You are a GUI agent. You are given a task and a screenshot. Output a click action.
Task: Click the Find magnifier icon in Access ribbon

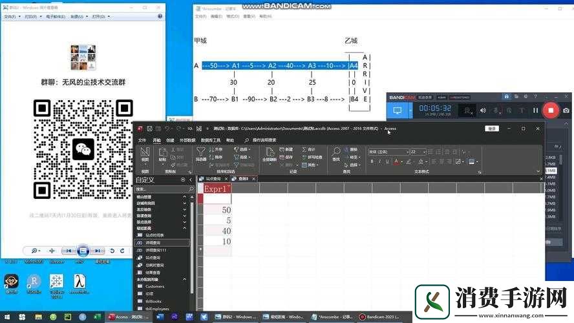[x=337, y=152]
